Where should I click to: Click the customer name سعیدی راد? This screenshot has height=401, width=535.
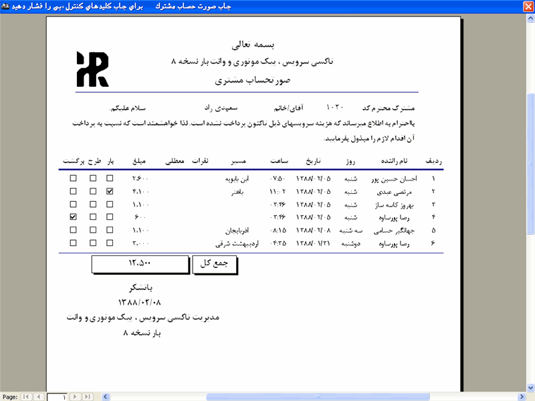point(221,108)
